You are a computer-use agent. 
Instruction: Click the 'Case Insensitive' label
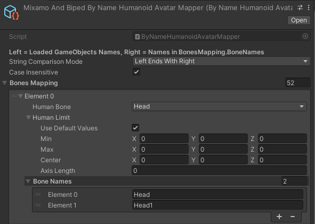[34, 72]
